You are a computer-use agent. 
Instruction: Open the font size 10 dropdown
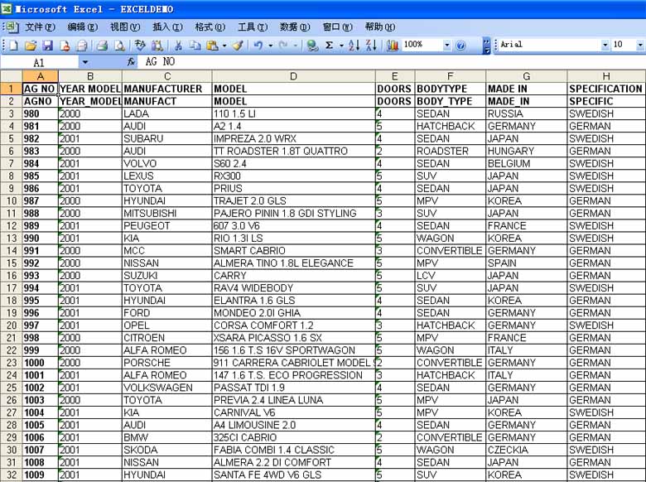tap(640, 46)
